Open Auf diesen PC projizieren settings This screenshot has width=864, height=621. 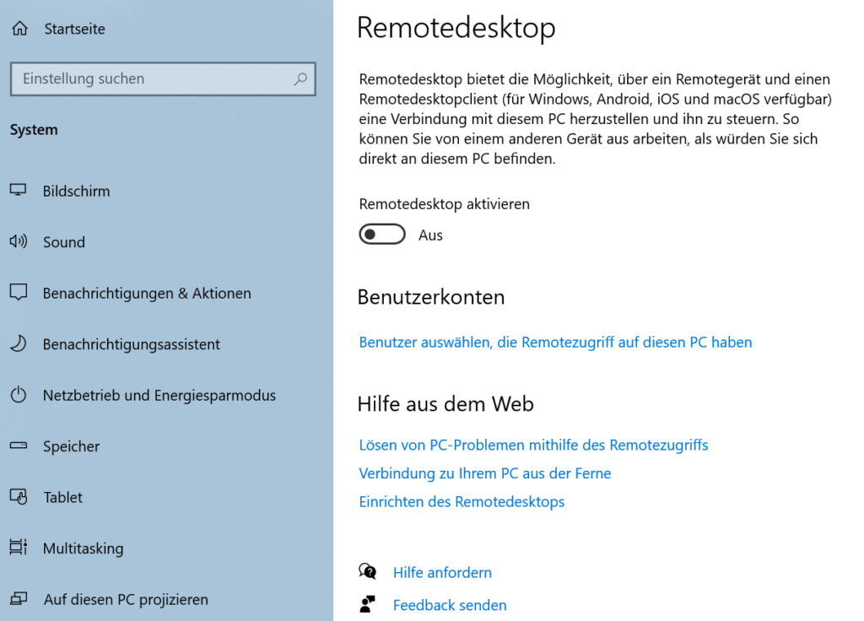[x=126, y=600]
